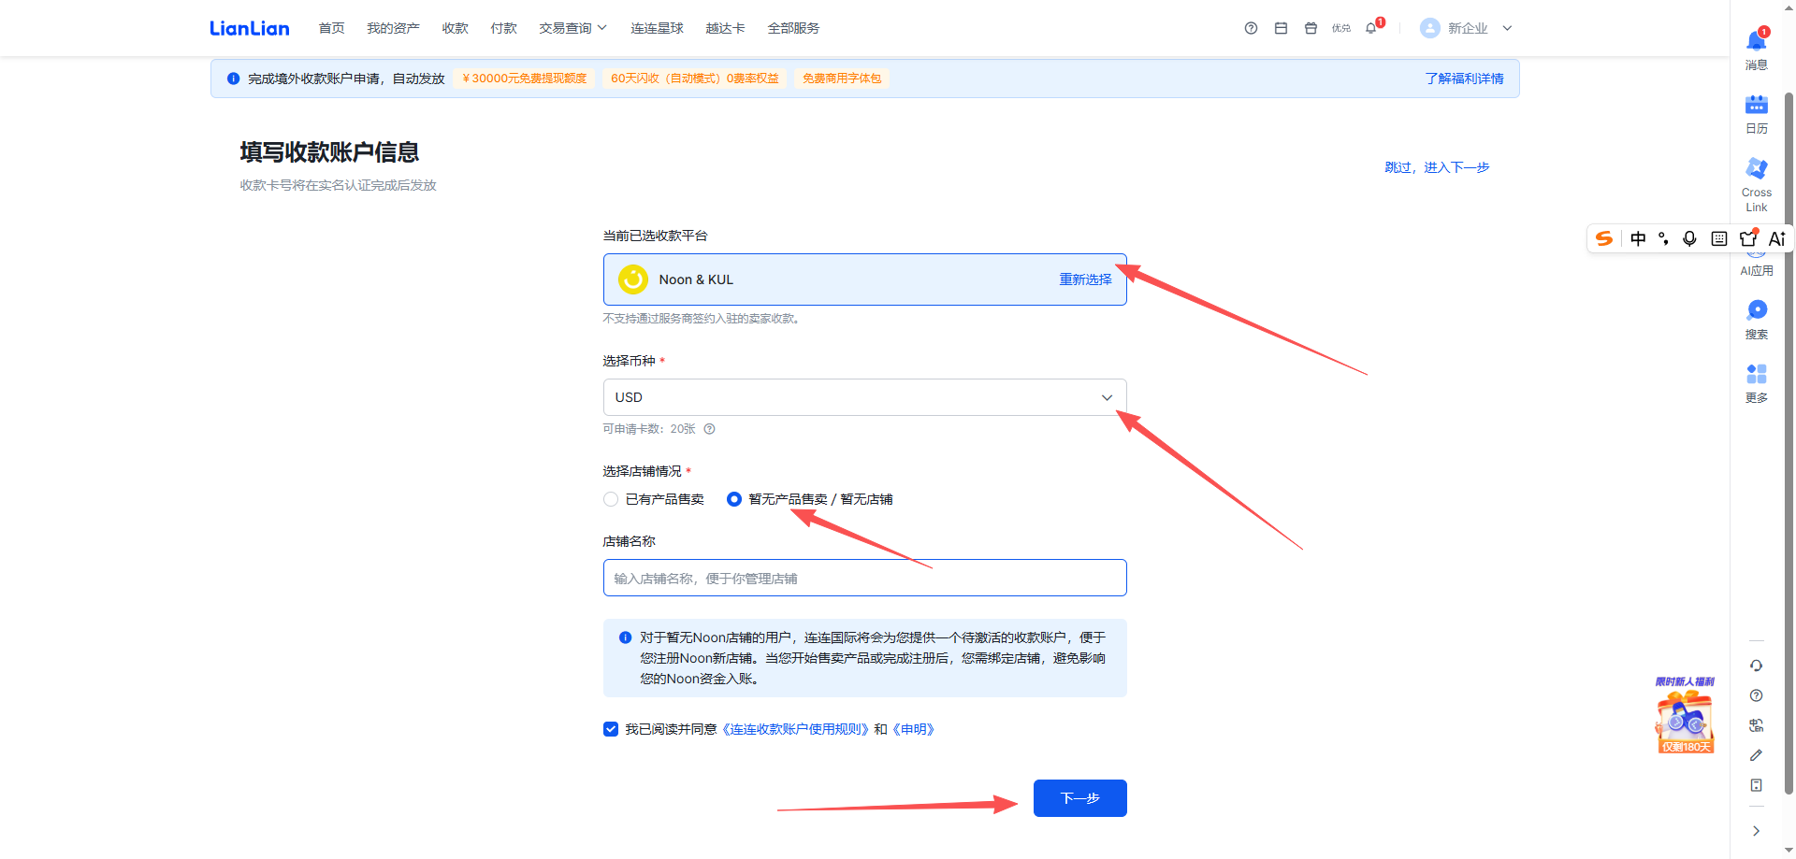Start voice input with the microphone icon
1796x859 pixels.
[x=1689, y=238]
